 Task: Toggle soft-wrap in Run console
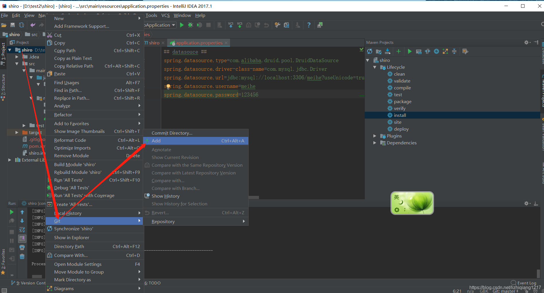(22, 230)
